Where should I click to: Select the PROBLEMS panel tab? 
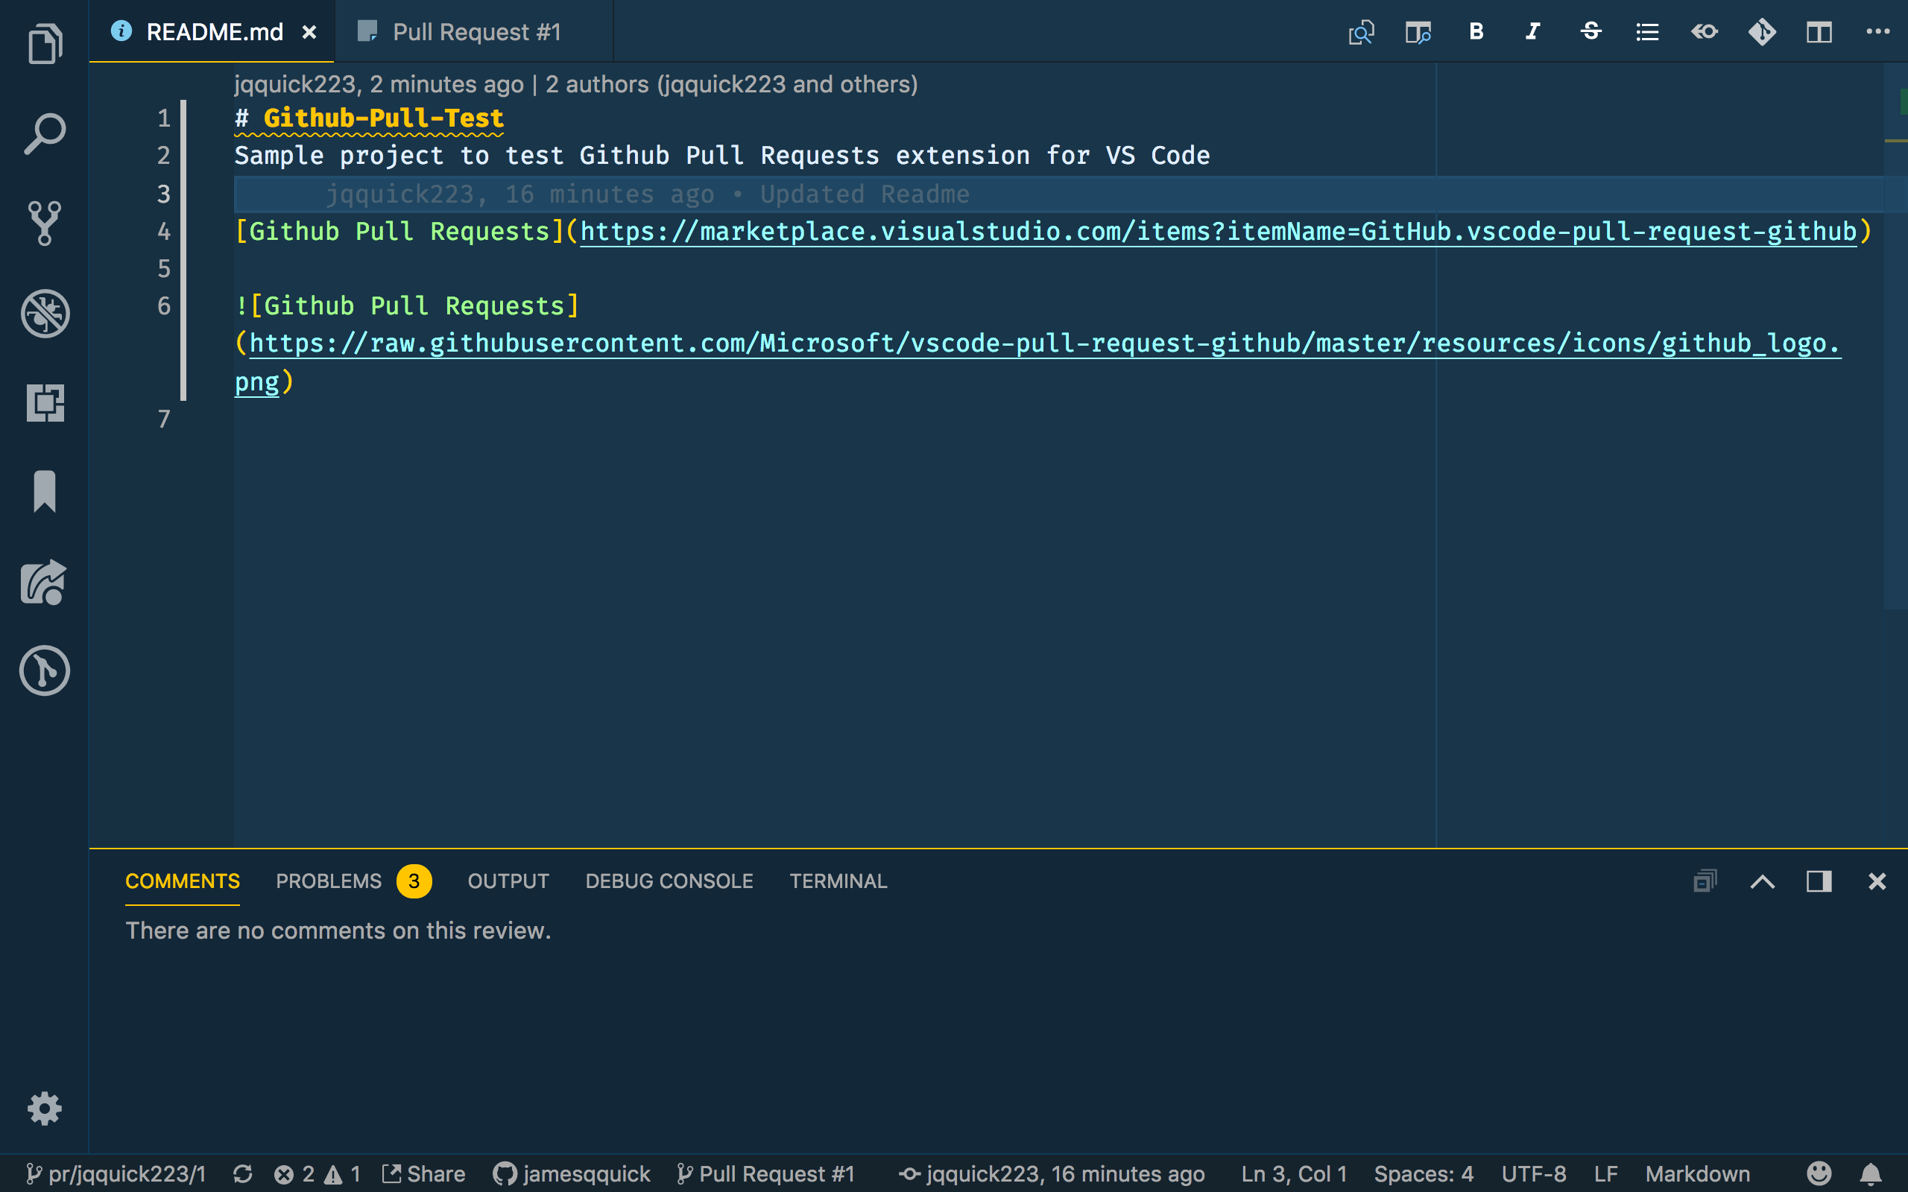click(x=329, y=881)
